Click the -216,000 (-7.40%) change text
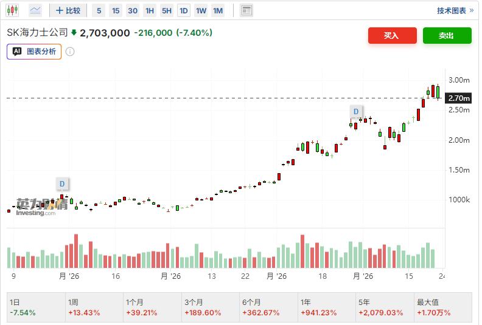The image size is (482, 325). pyautogui.click(x=173, y=33)
